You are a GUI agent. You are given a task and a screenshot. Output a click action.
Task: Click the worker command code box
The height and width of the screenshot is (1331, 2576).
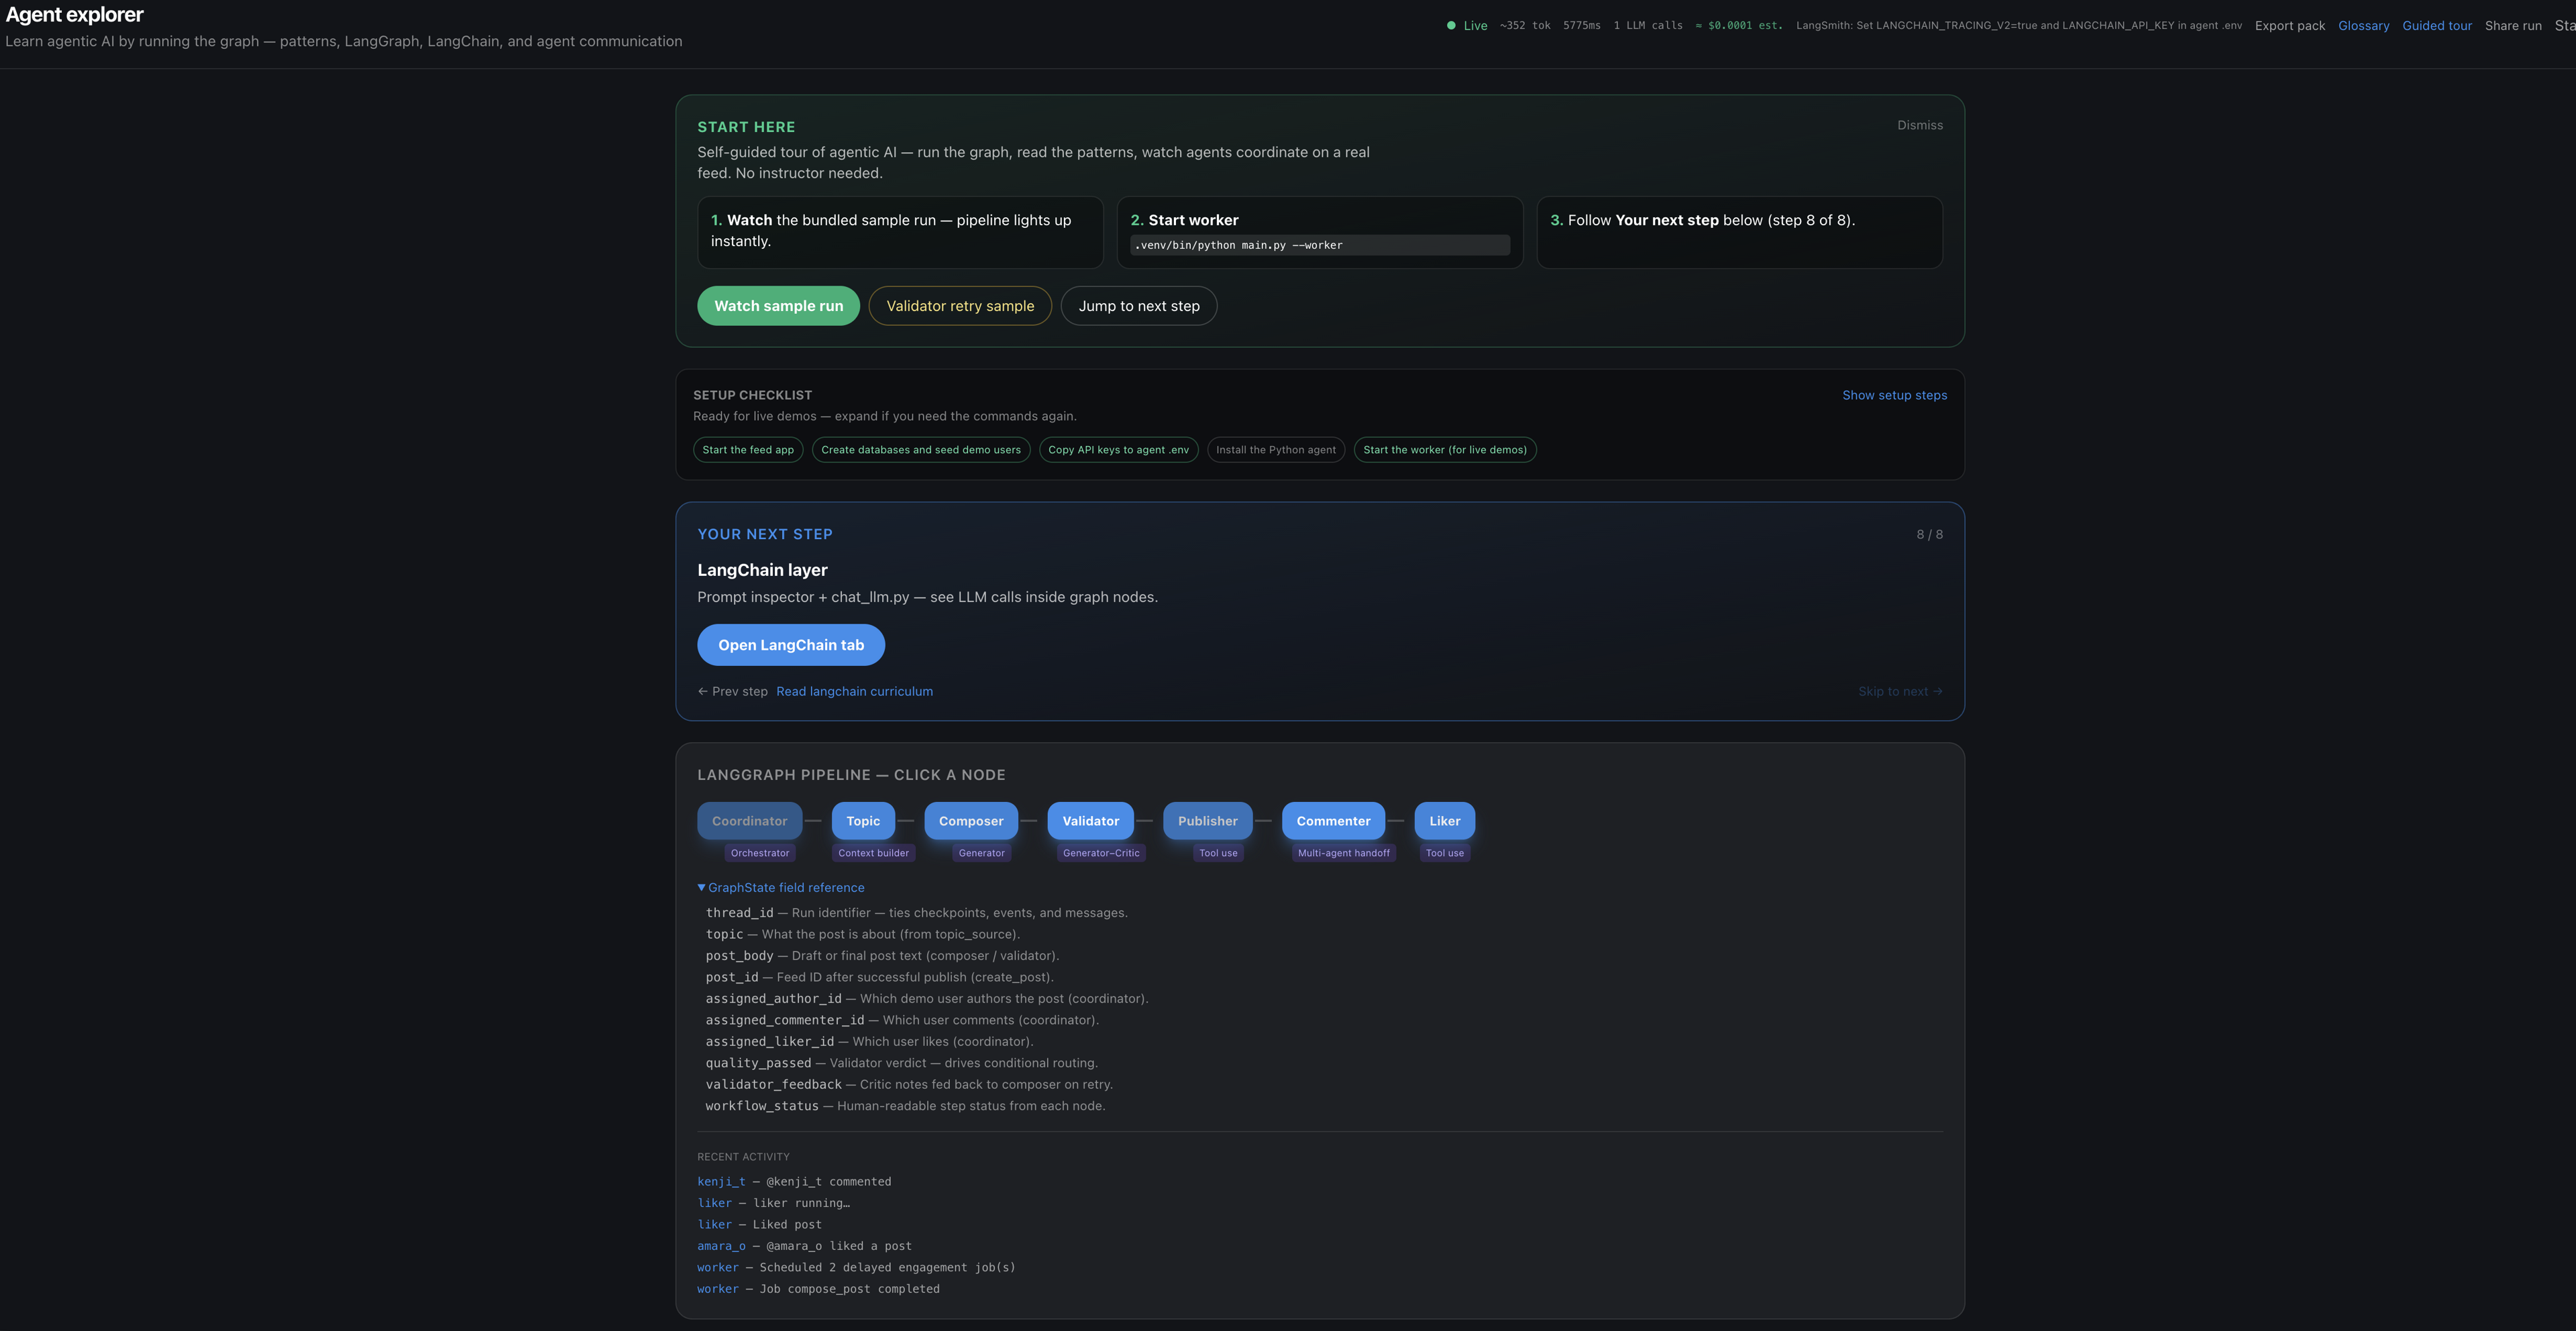1319,245
